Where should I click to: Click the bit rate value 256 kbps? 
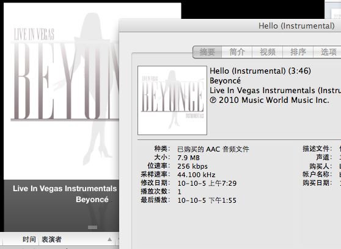click(193, 166)
